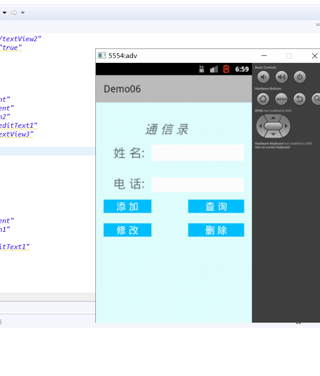The height and width of the screenshot is (376, 320).
Task: Click the 5554:adv window app icon
Action: [101, 55]
